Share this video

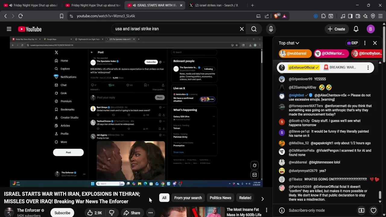[x=132, y=213]
